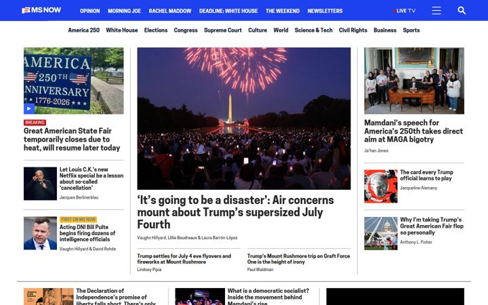Screen dimensions: 488x305
Task: Open Supreme Court topic
Action: [223, 30]
